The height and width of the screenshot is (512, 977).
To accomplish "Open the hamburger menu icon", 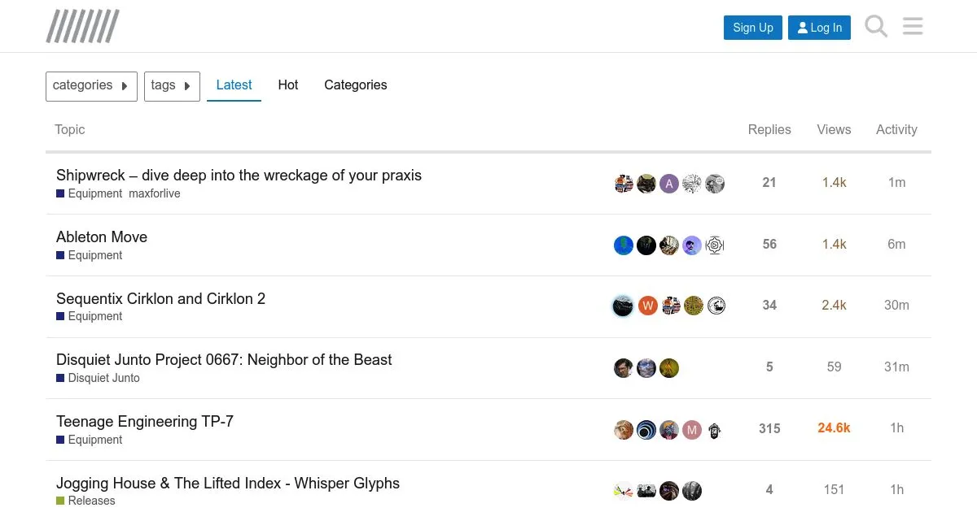I will point(913,27).
